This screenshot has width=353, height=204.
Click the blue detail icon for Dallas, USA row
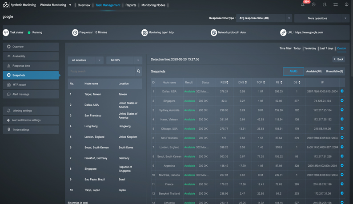tap(342, 92)
